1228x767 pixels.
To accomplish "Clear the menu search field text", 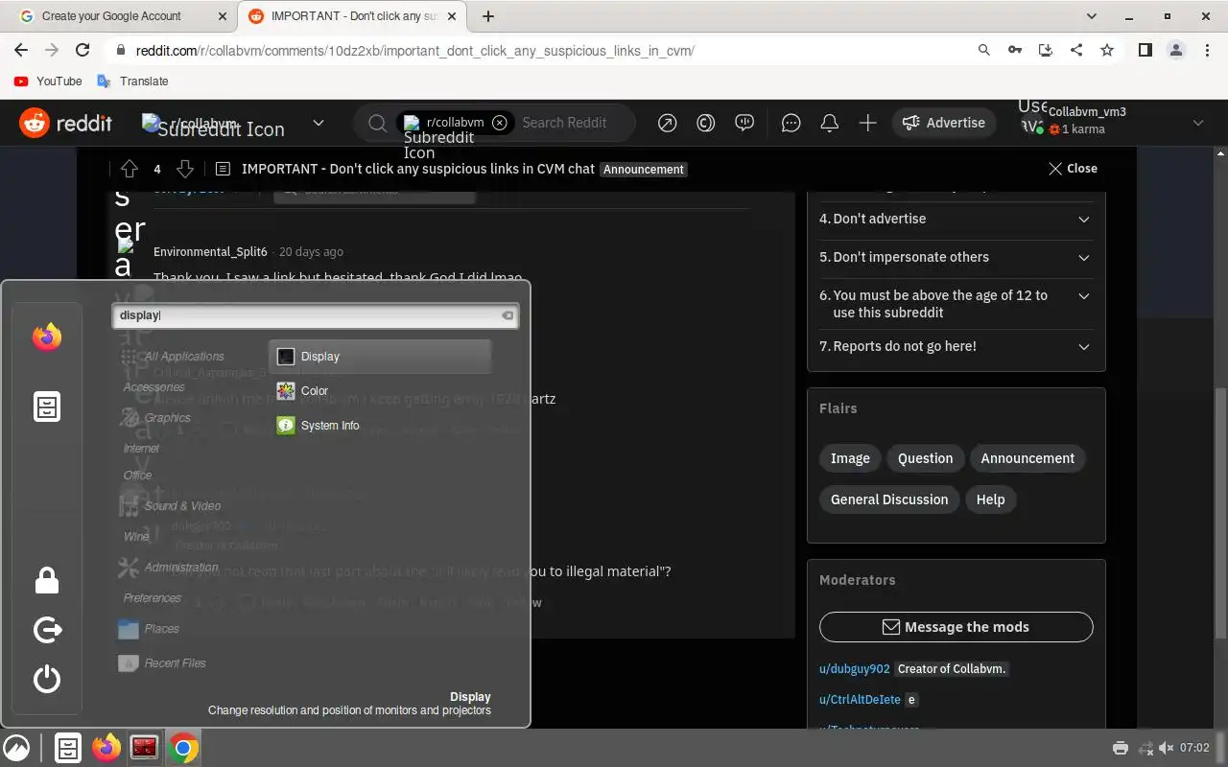I will click(x=508, y=315).
